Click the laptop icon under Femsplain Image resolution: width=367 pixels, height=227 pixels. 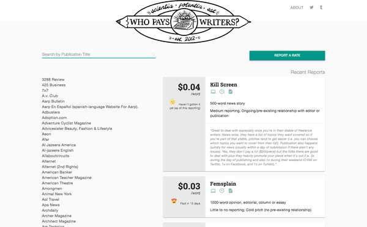pyautogui.click(x=213, y=191)
